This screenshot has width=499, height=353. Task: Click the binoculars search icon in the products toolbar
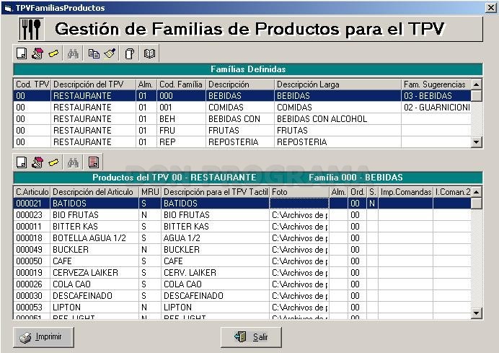click(x=74, y=162)
